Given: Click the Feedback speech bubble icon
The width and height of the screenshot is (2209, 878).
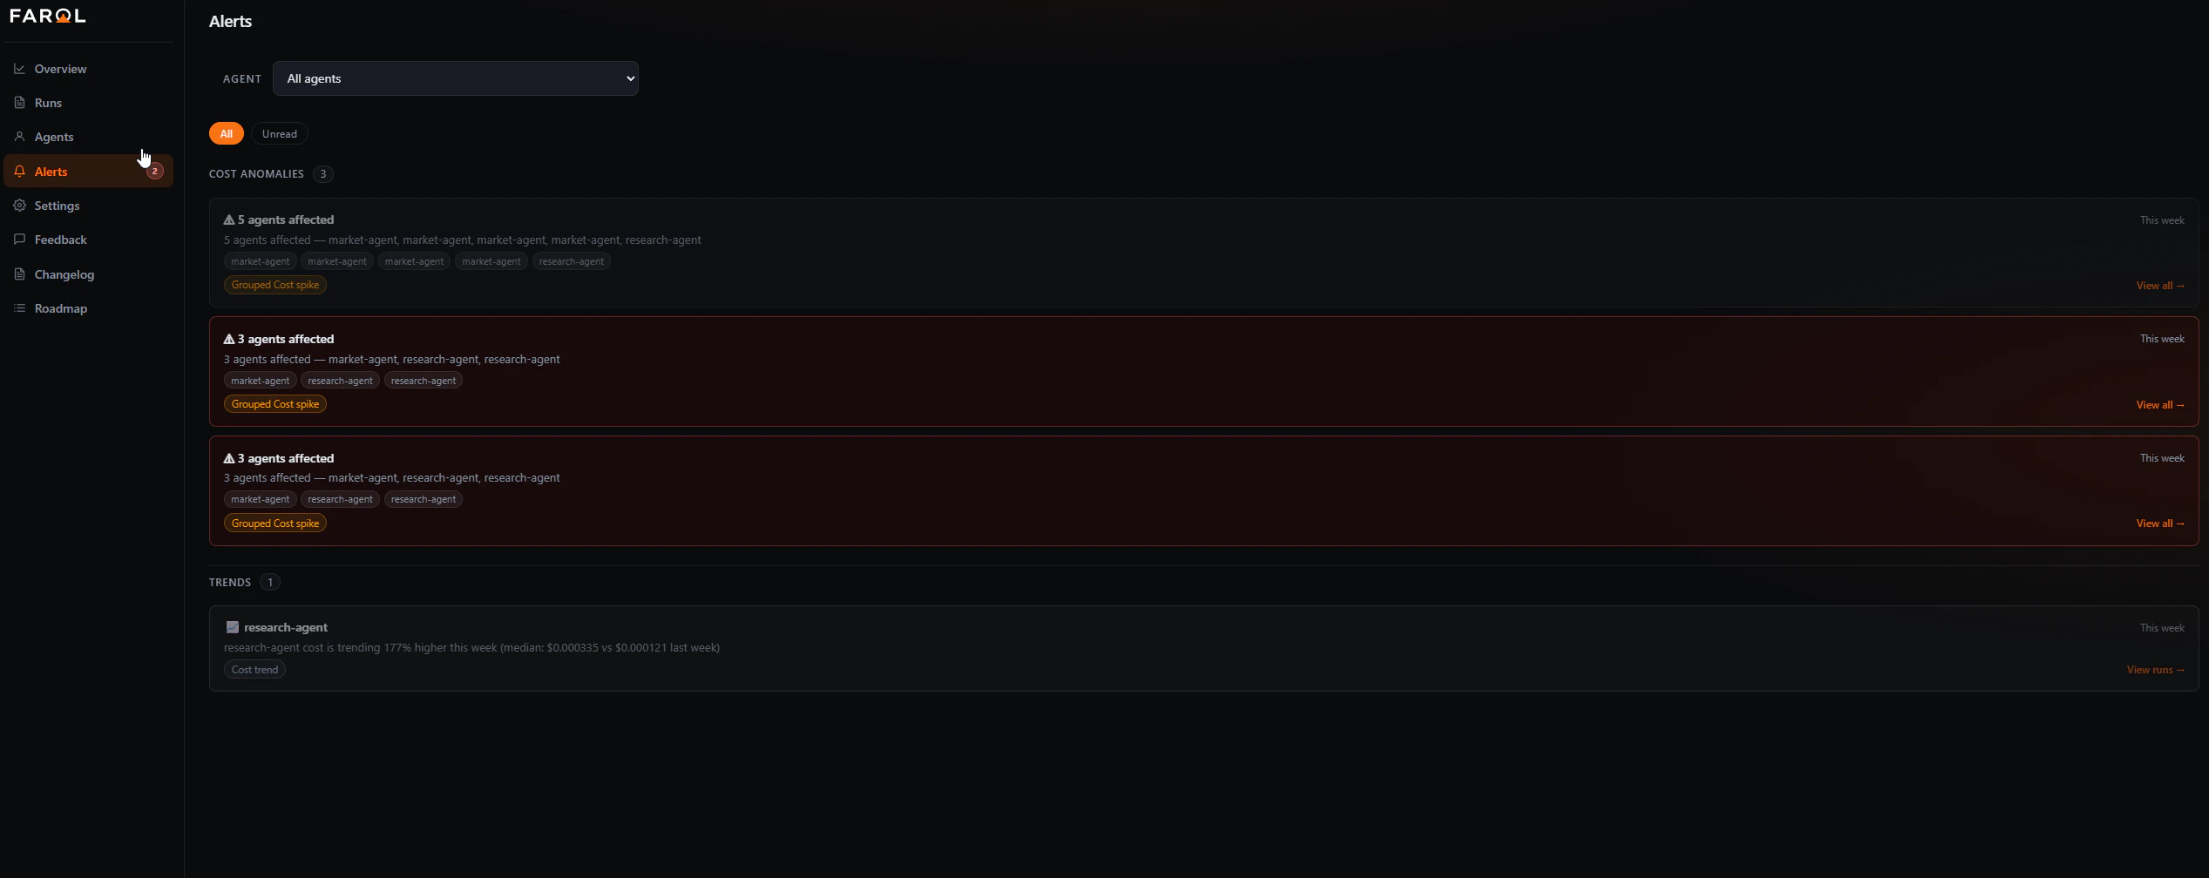Looking at the screenshot, I should click(19, 240).
